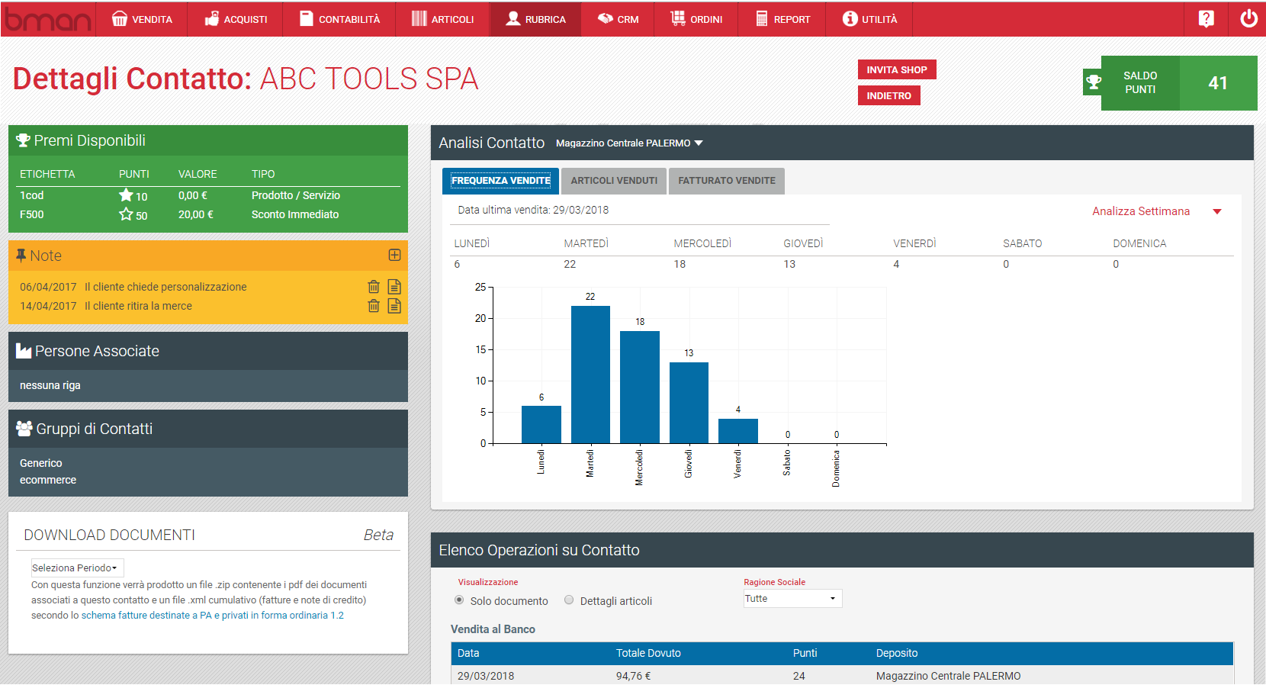1266x685 pixels.
Task: Click the Persone Associate panel icon
Action: tap(24, 351)
